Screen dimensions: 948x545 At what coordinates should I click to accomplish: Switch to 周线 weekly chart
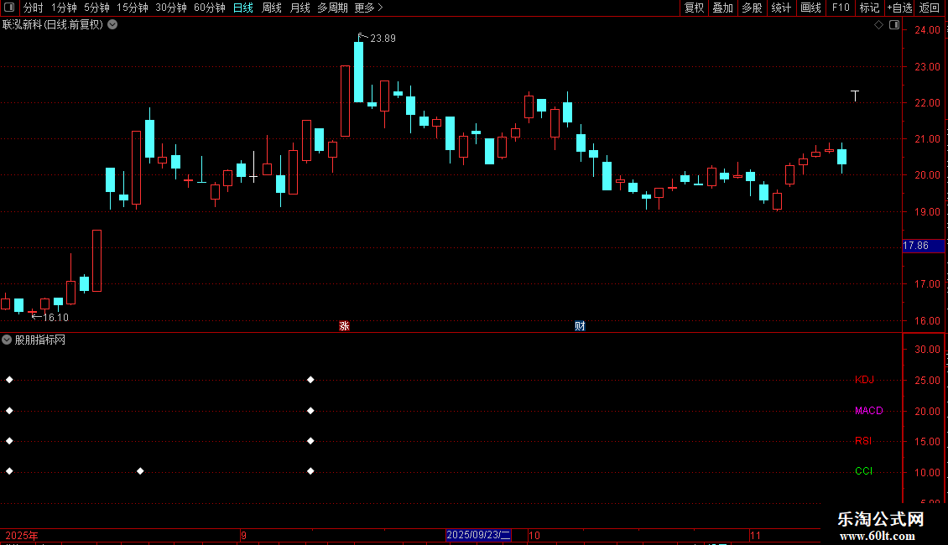click(272, 8)
